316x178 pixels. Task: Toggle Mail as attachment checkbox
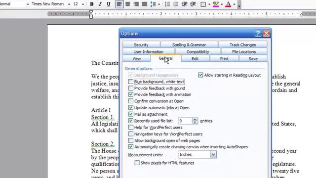[x=131, y=114]
